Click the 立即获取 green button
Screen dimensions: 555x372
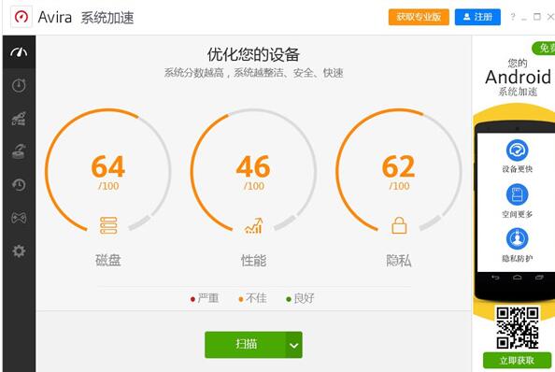[517, 361]
